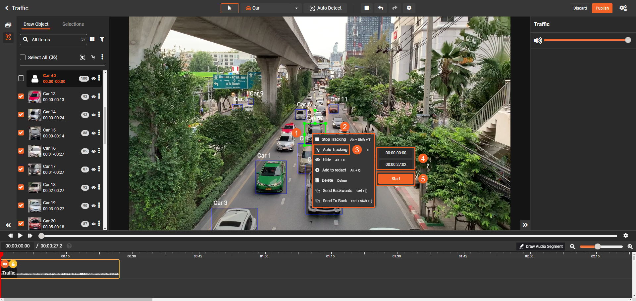This screenshot has width=636, height=301.
Task: Select the cursor pointer tool
Action: (230, 8)
